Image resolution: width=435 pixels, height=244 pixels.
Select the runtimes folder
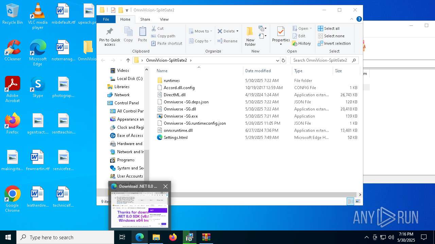click(x=172, y=81)
